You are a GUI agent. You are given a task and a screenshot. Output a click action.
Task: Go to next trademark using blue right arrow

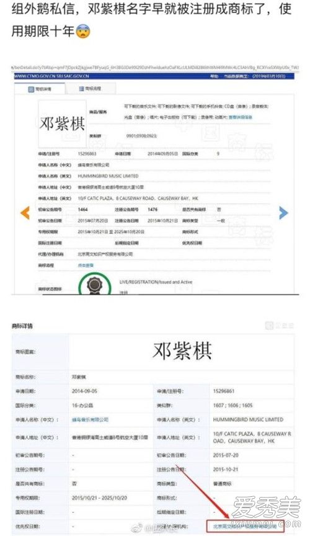[x=283, y=213]
